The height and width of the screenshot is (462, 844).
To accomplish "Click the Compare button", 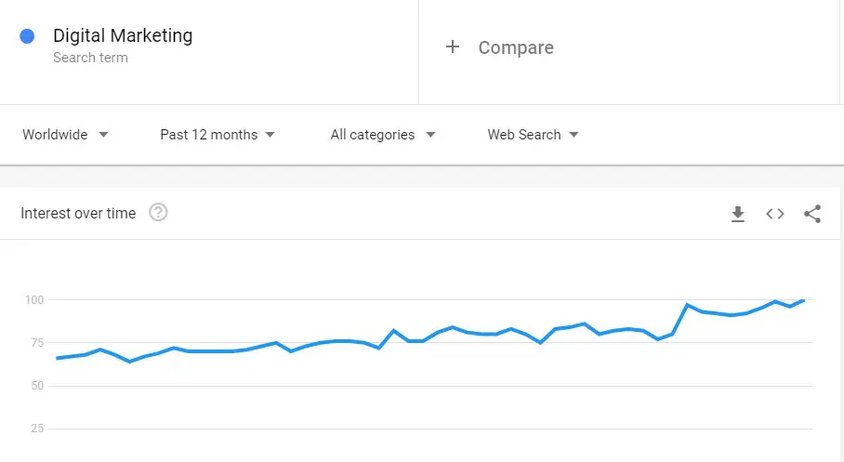I will point(515,47).
